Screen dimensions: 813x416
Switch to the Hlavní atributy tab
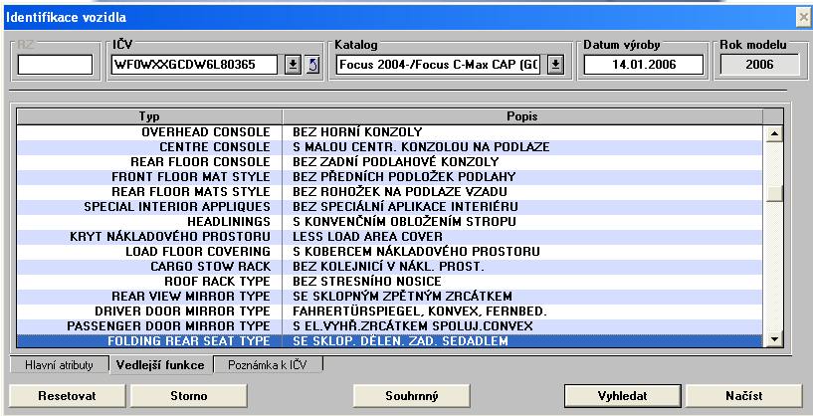coord(51,365)
